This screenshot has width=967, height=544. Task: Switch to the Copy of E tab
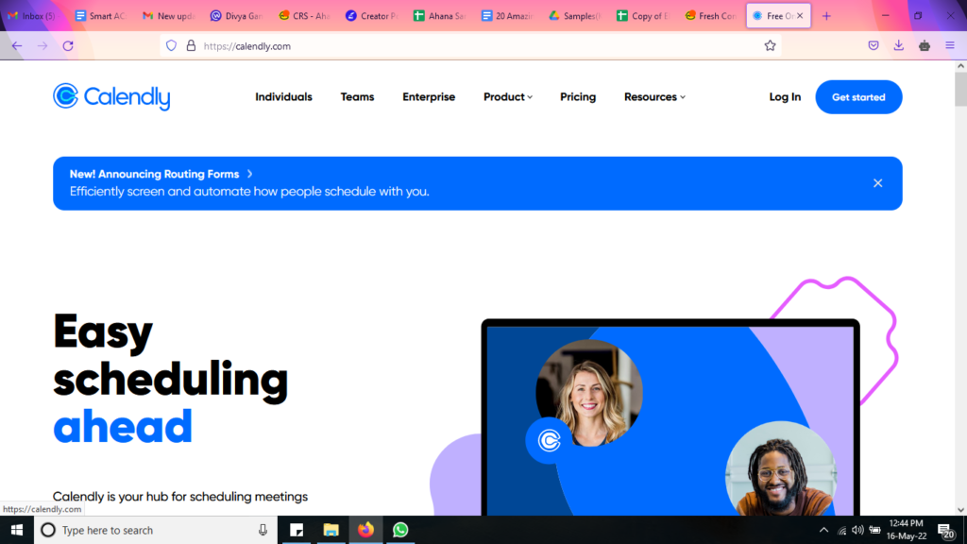643,16
